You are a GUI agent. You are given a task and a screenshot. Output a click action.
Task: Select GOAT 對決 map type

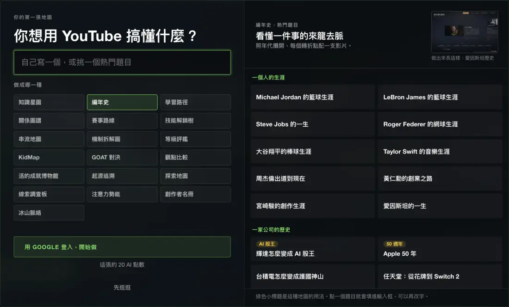point(122,158)
